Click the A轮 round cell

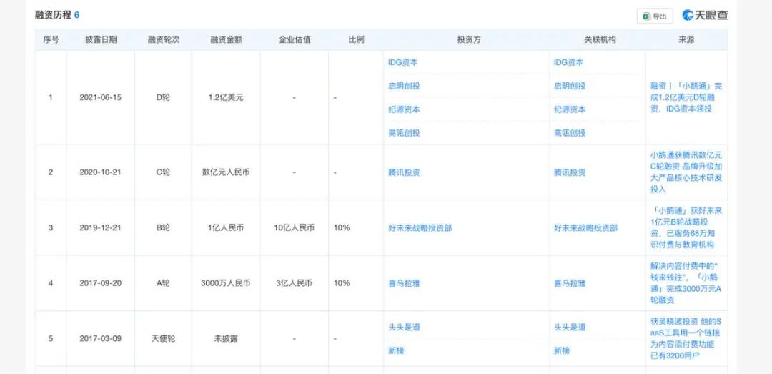tap(163, 283)
